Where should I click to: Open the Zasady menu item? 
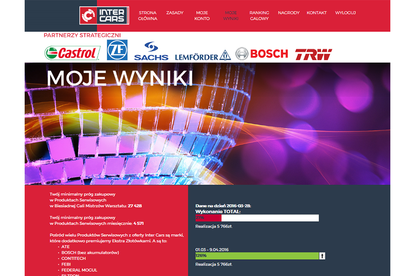pyautogui.click(x=175, y=13)
